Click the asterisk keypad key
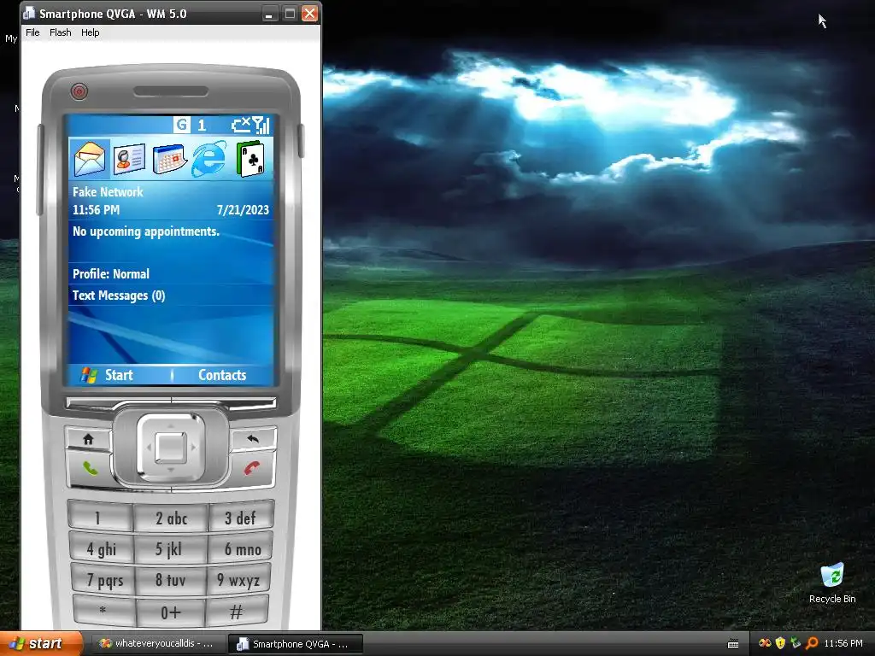This screenshot has width=875, height=656. click(104, 611)
